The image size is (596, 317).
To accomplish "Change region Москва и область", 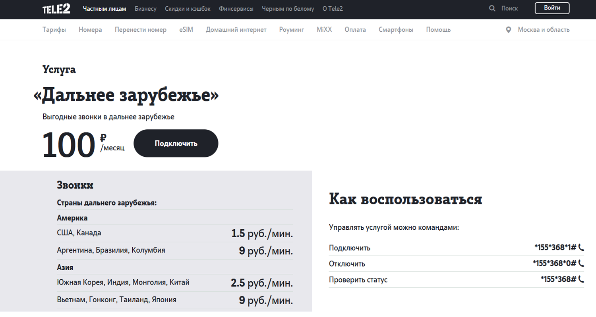I will pos(544,30).
